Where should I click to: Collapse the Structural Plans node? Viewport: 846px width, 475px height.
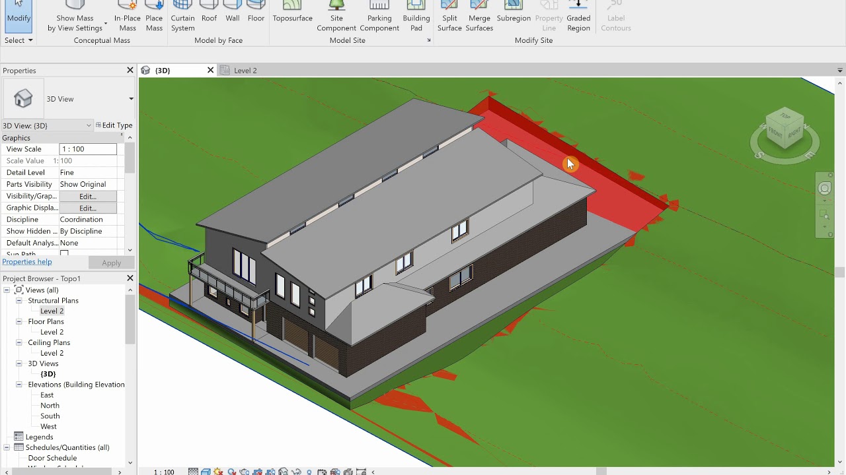coord(19,300)
